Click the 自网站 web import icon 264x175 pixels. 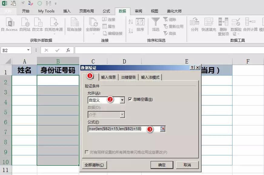25,23
